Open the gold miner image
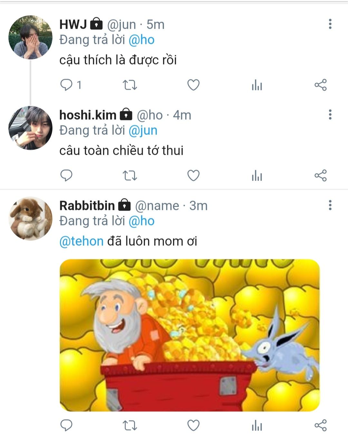 click(190, 335)
